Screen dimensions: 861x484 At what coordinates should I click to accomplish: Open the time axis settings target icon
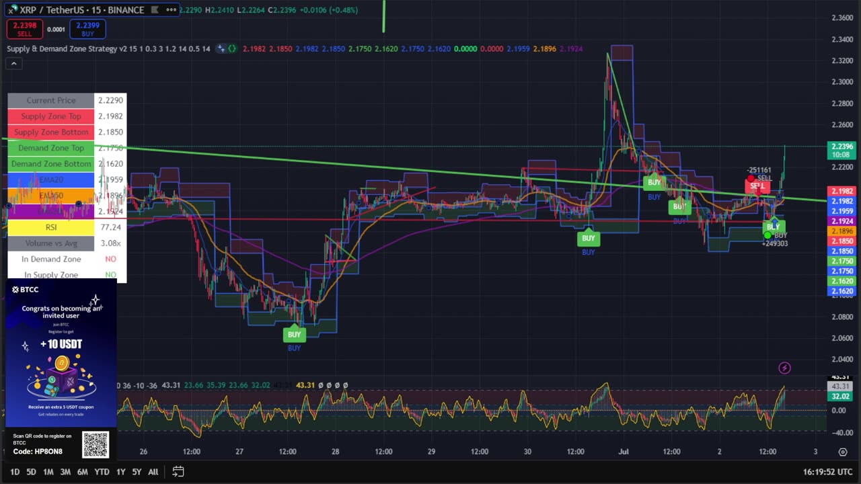click(x=843, y=452)
